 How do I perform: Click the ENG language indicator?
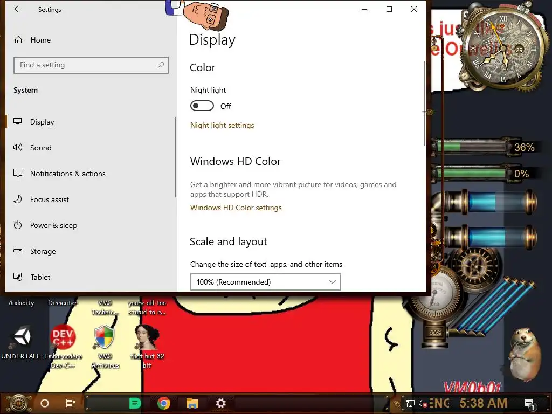[439, 403]
